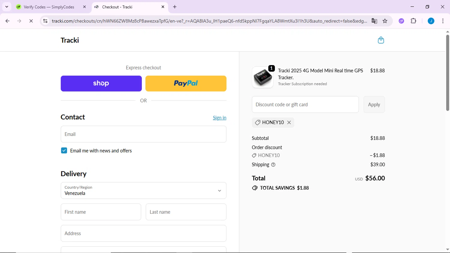Minimize the browser window
This screenshot has width=450, height=253.
pos(412,7)
